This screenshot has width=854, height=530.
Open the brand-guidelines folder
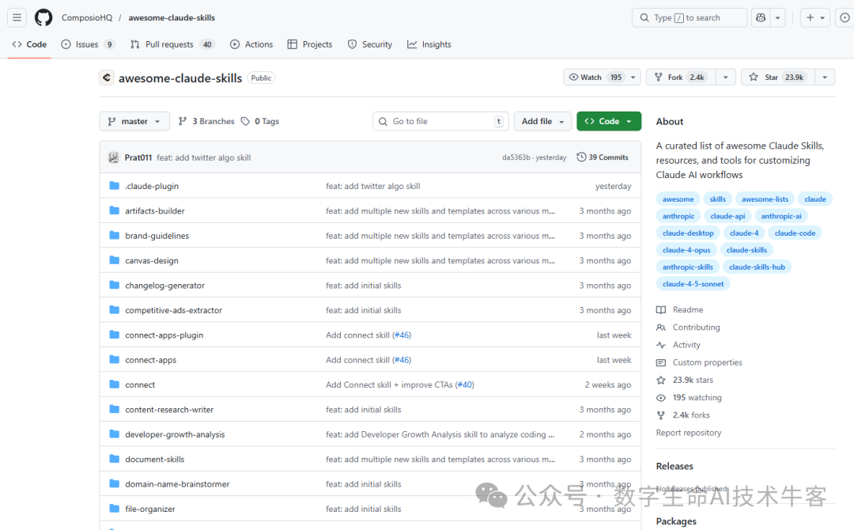pyautogui.click(x=157, y=236)
